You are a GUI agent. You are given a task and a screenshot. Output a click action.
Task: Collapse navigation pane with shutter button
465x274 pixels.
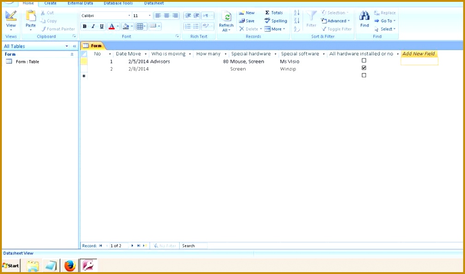75,46
